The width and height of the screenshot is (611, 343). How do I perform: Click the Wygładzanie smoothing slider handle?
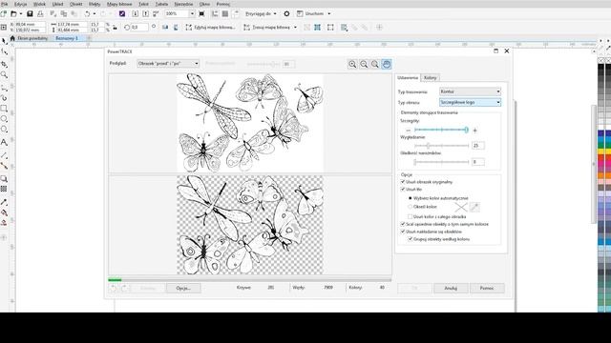click(428, 146)
